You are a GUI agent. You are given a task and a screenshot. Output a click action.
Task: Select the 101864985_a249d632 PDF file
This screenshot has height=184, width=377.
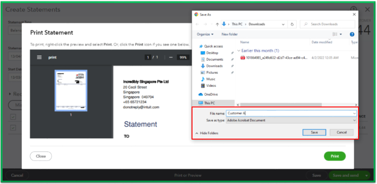274,58
